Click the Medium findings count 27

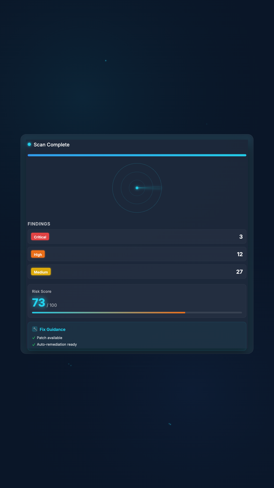(x=239, y=272)
